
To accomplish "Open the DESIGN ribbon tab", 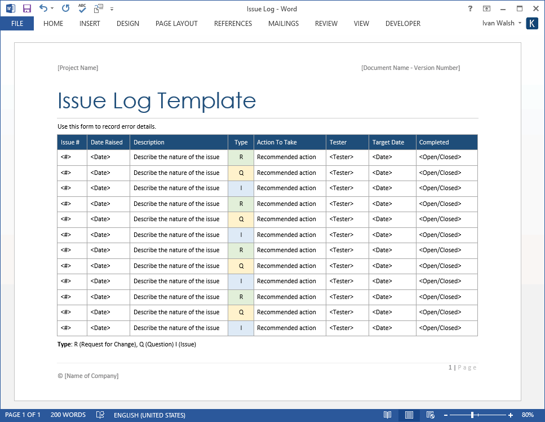I will [x=127, y=23].
